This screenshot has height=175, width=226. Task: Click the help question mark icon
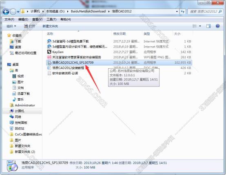[x=218, y=26]
